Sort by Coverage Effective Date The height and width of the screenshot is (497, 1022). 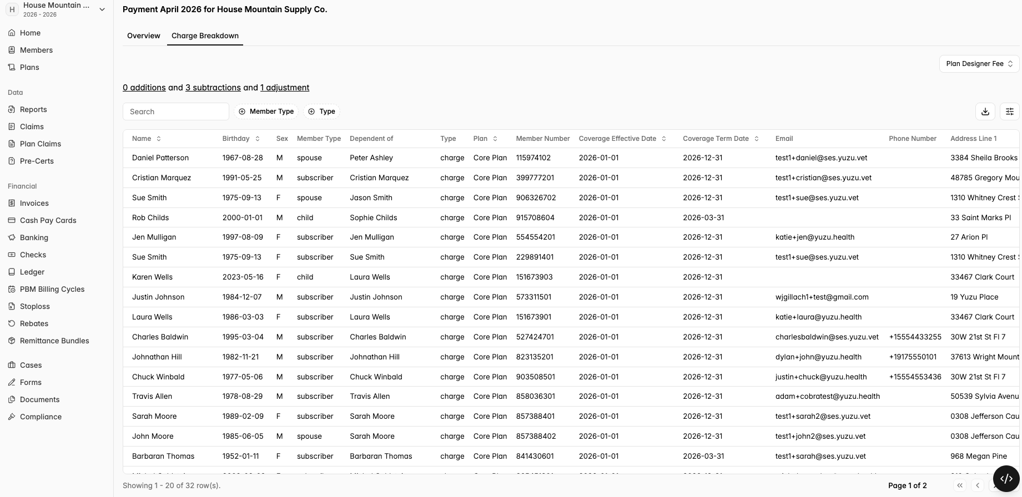[x=622, y=139]
